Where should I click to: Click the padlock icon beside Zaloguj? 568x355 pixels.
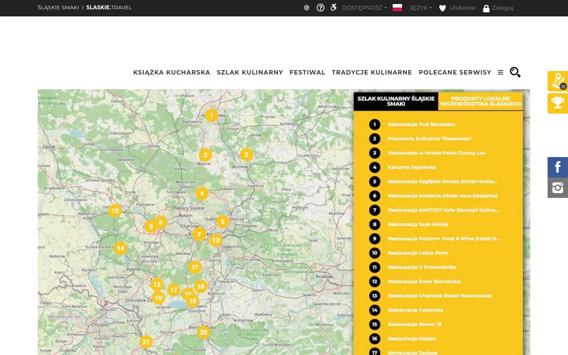pyautogui.click(x=486, y=8)
